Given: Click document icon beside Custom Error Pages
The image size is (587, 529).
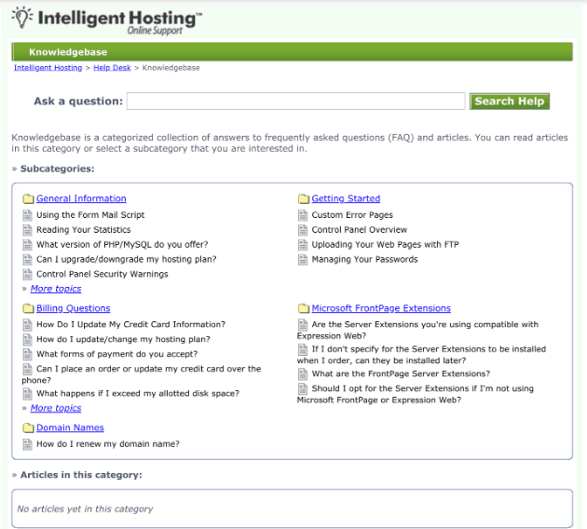Looking at the screenshot, I should coord(303,215).
